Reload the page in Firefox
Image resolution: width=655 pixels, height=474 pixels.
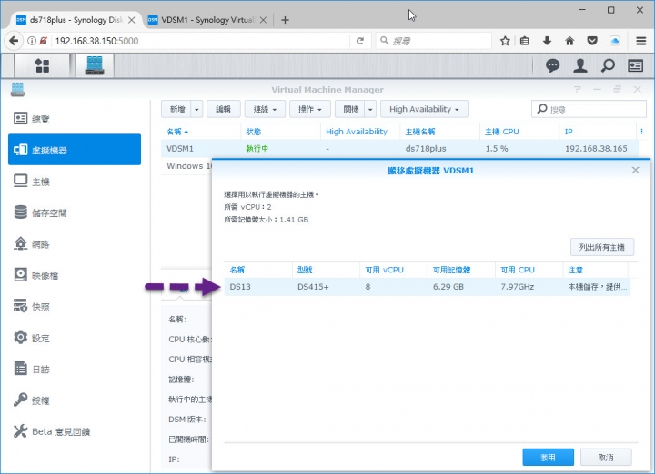[360, 41]
